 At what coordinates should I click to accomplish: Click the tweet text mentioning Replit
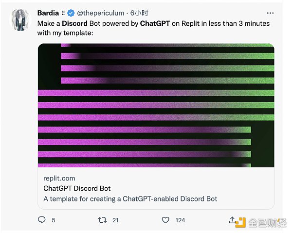click(x=153, y=28)
